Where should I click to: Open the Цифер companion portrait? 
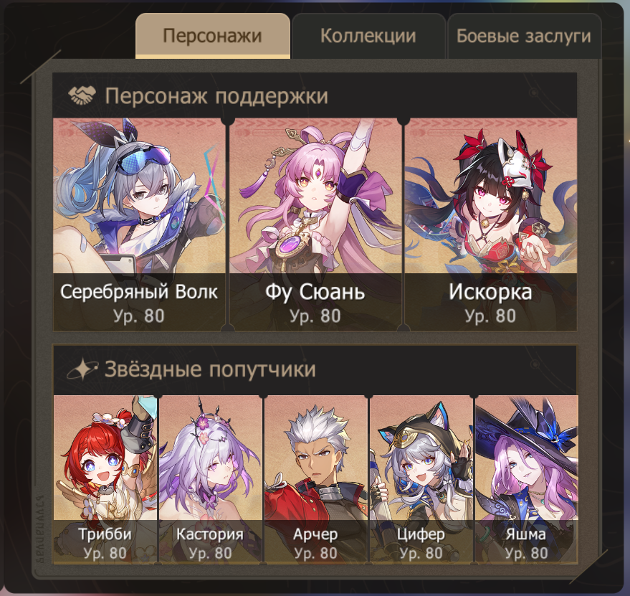tap(421, 478)
